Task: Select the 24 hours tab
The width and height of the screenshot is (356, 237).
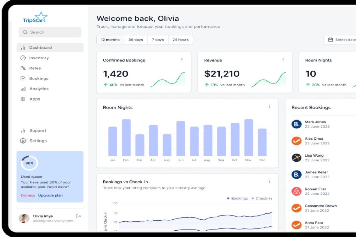Action: 180,40
